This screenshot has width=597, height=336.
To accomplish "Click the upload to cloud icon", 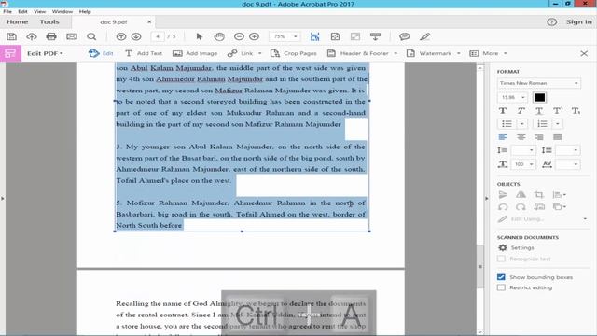I will point(32,36).
